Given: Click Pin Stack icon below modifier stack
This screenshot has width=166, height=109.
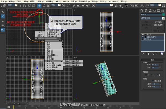Looking at the screenshot, I should point(143,54).
